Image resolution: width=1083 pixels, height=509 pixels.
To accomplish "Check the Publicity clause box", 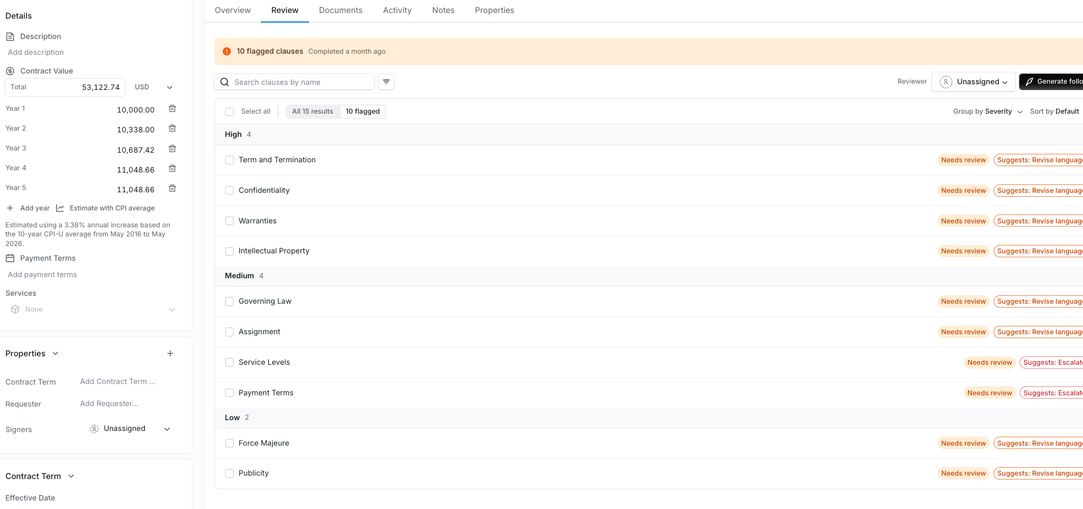I will pos(230,473).
